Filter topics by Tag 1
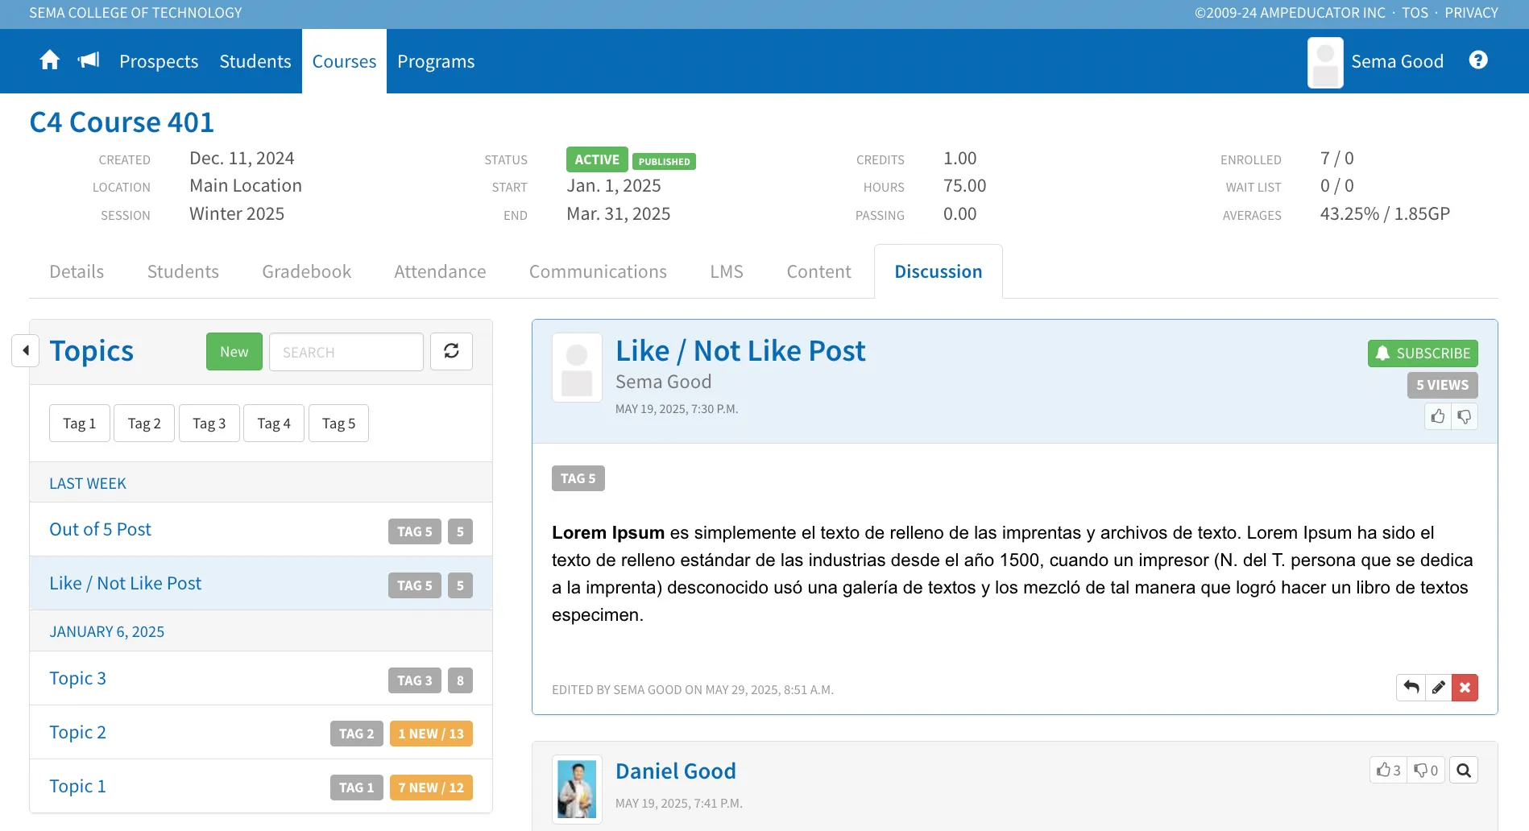The image size is (1529, 831). [x=80, y=423]
